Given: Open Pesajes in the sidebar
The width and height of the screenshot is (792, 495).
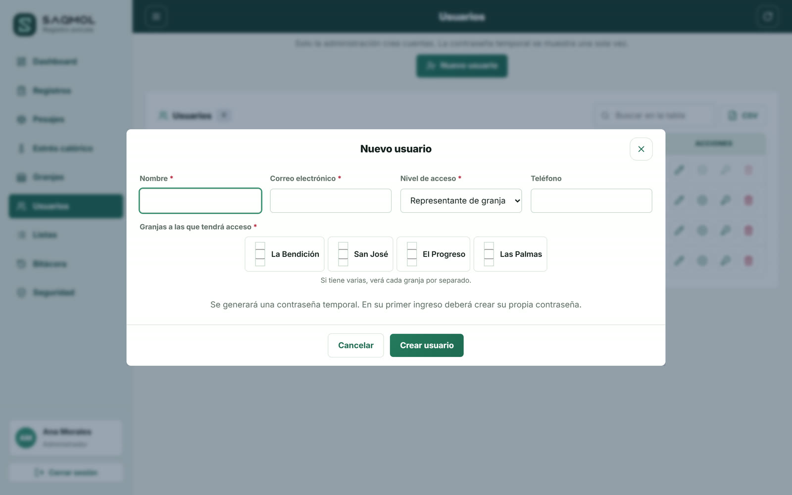Looking at the screenshot, I should click(66, 119).
